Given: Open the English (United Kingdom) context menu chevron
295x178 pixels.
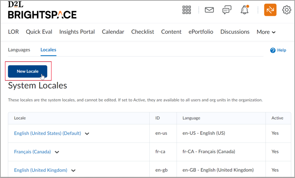Looking at the screenshot, I should point(73,170).
